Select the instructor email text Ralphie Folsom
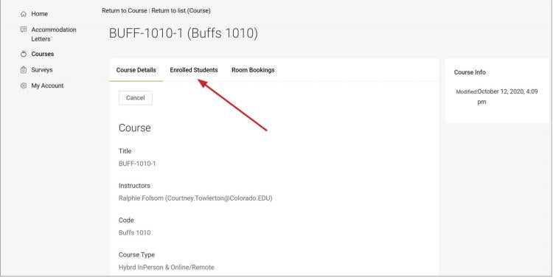553x278 pixels. tap(141, 198)
